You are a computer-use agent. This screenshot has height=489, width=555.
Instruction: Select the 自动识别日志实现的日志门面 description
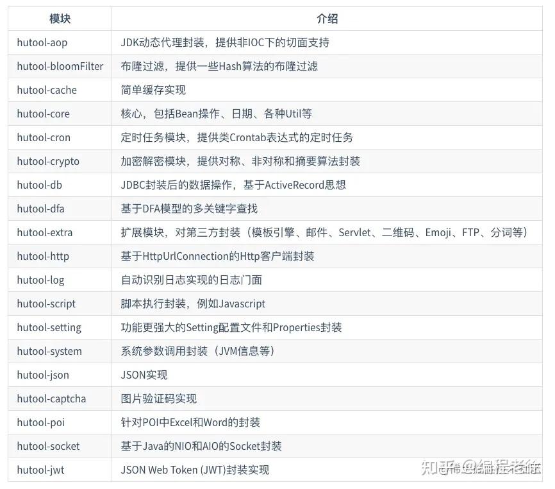(x=192, y=280)
